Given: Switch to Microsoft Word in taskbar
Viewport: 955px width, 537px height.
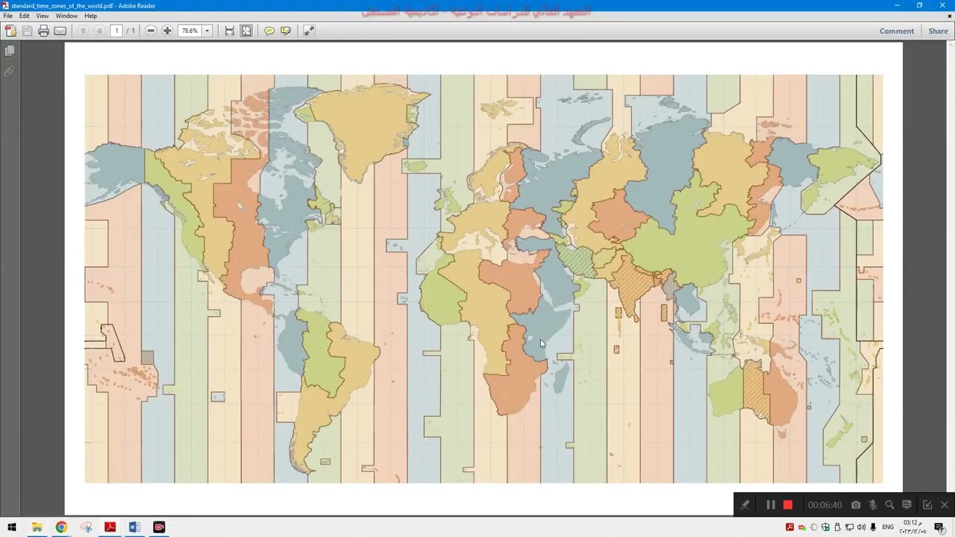Looking at the screenshot, I should point(134,527).
